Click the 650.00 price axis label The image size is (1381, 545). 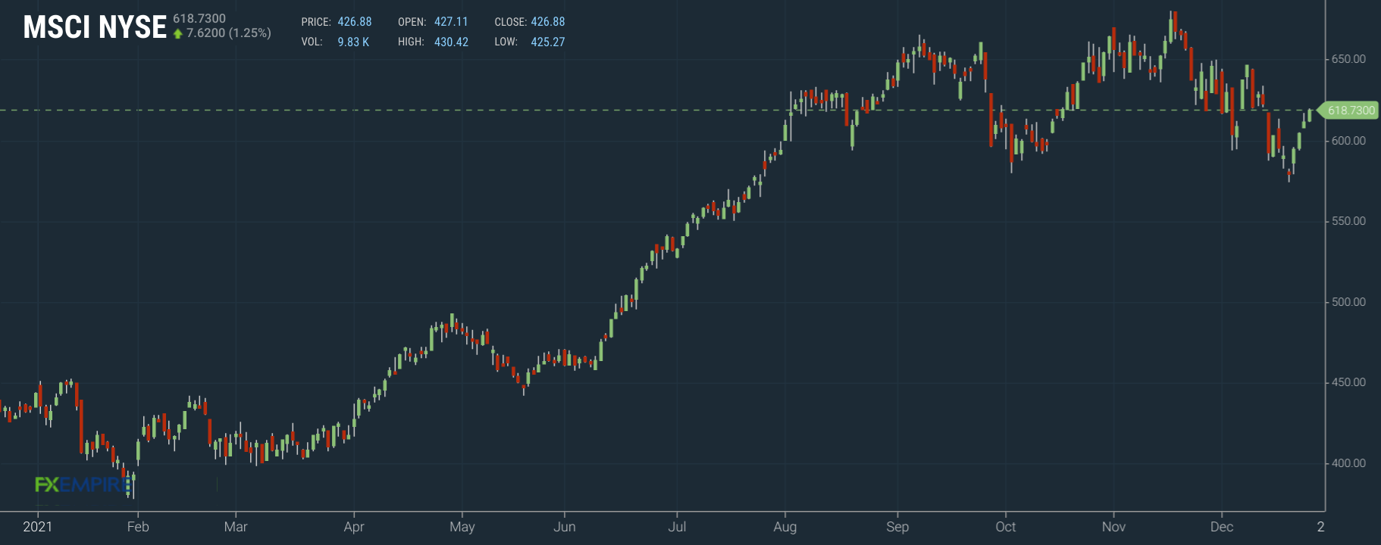point(1348,59)
